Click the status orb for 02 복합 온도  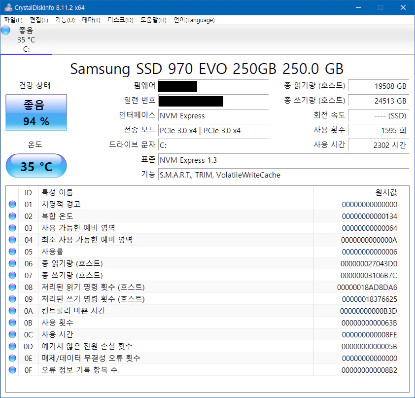click(12, 216)
